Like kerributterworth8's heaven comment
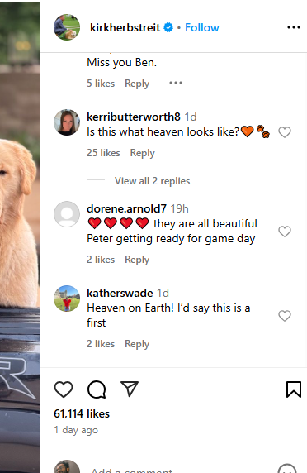Screen dimensions: 307x473 point(285,132)
